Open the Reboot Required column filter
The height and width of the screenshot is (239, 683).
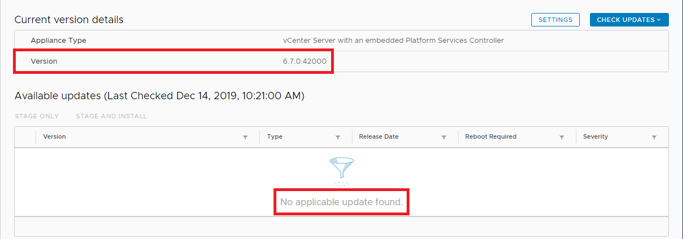(562, 137)
